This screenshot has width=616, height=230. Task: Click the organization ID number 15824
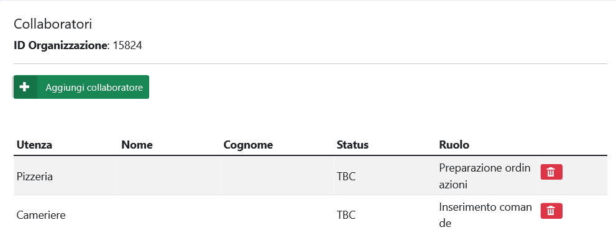[x=127, y=45]
